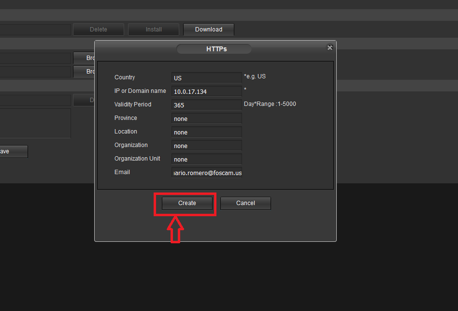The height and width of the screenshot is (311, 458).
Task: Select the Province input field
Action: tap(206, 118)
